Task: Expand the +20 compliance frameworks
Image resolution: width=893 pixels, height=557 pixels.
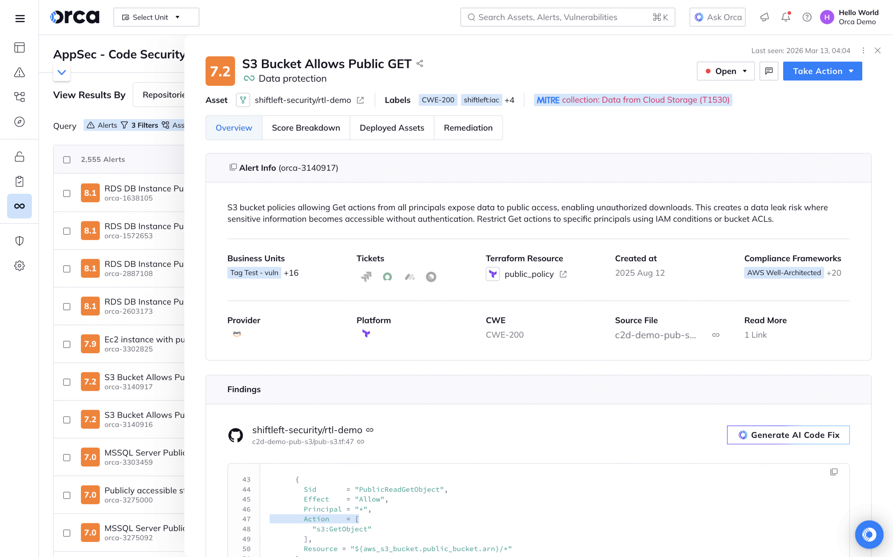Action: 834,273
